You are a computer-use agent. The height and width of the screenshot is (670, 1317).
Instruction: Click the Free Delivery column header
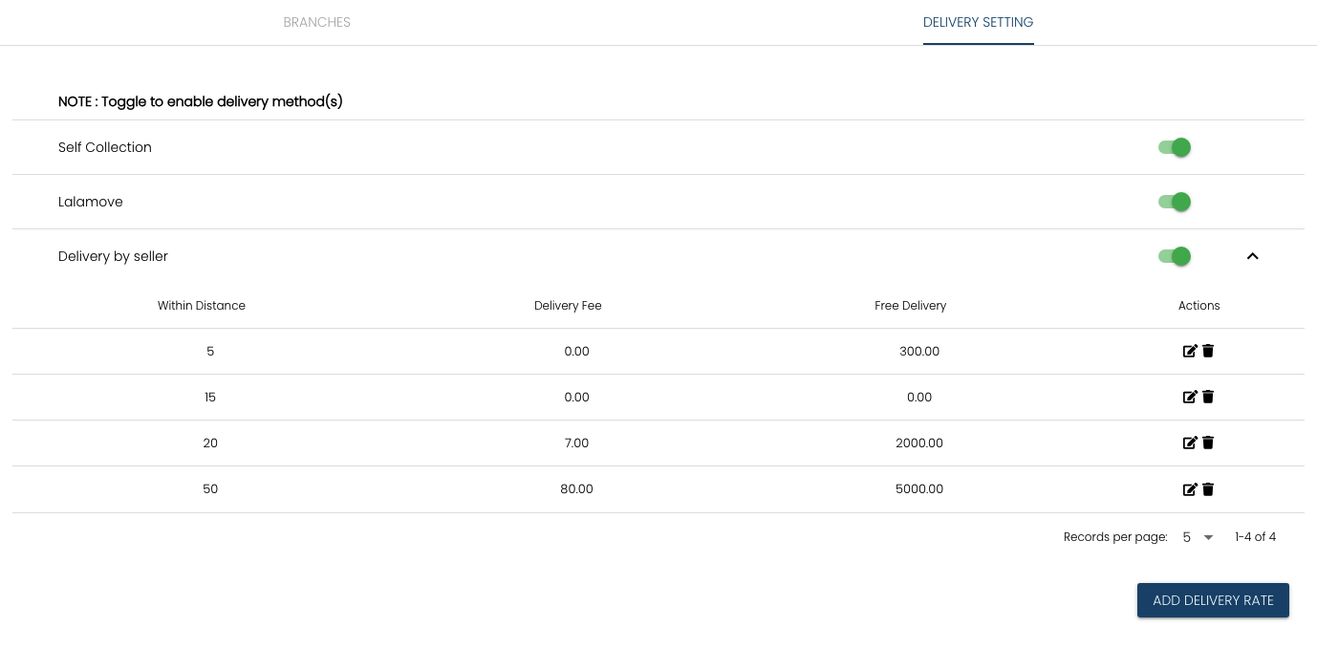(910, 306)
